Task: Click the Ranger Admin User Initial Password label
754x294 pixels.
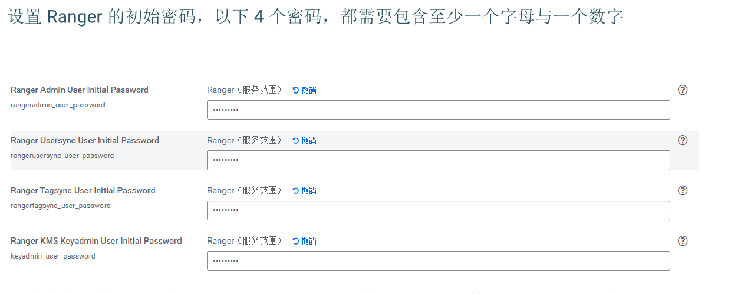Action: (x=80, y=90)
